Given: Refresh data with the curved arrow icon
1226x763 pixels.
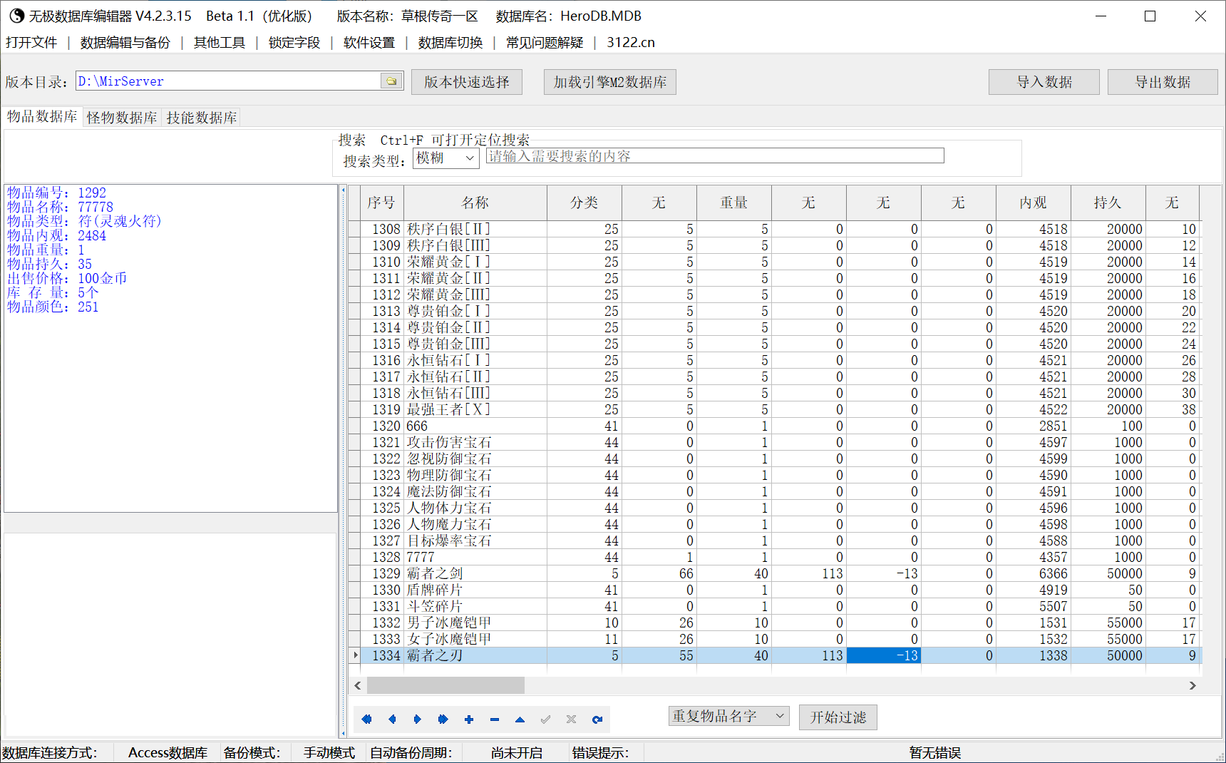Looking at the screenshot, I should coord(597,719).
